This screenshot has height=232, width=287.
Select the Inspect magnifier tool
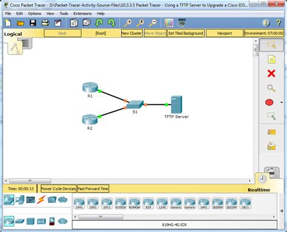click(x=271, y=88)
